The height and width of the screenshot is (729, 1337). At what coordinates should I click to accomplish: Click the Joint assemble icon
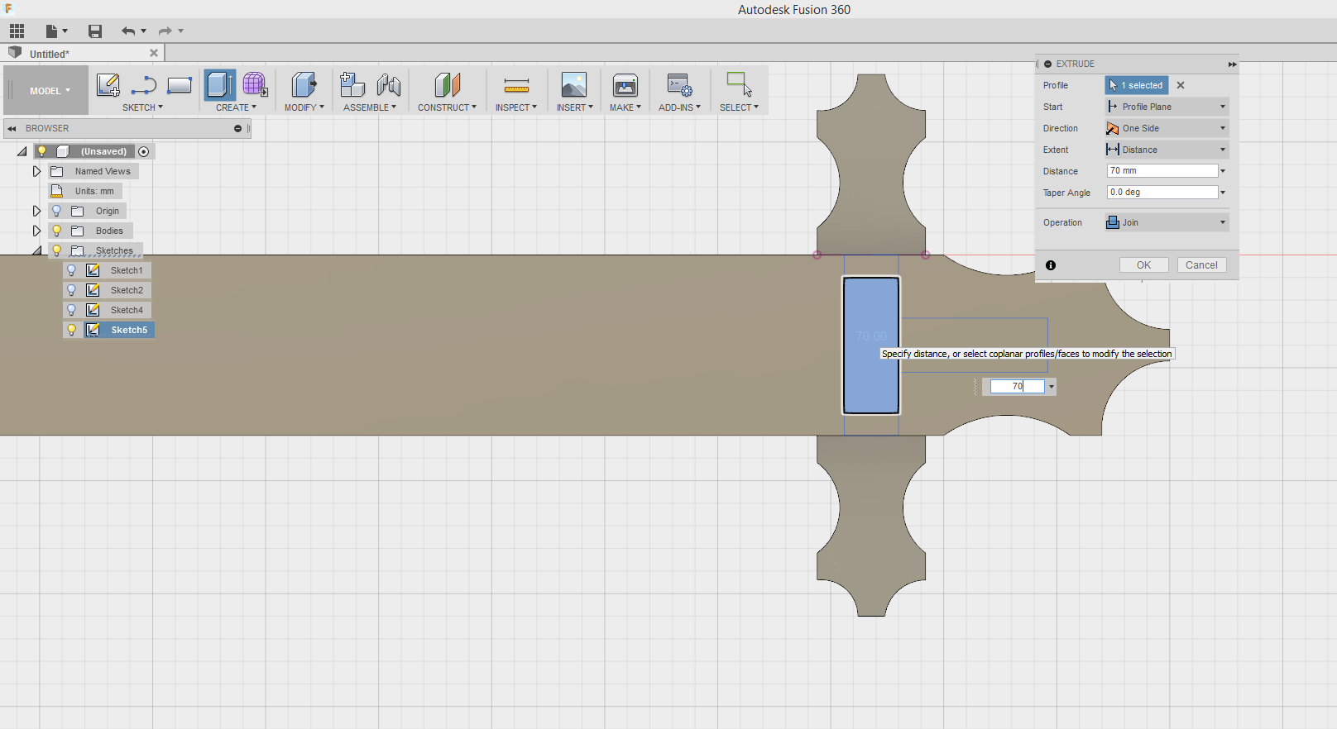pos(388,85)
